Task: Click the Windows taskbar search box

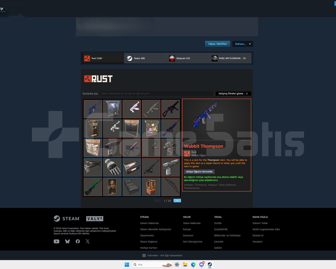Action: pyautogui.click(x=152, y=265)
